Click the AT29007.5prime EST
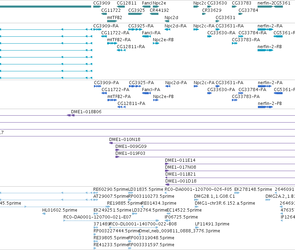This screenshot has height=250, width=295. point(96,200)
